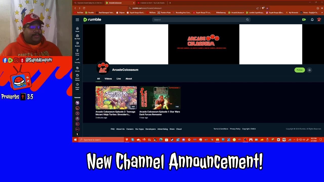Open the user avatar menu
324x182 pixels.
point(319,20)
